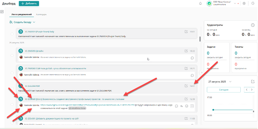
Task: Reply to Yarmolik Valeria's Figma comment
Action: point(182,106)
